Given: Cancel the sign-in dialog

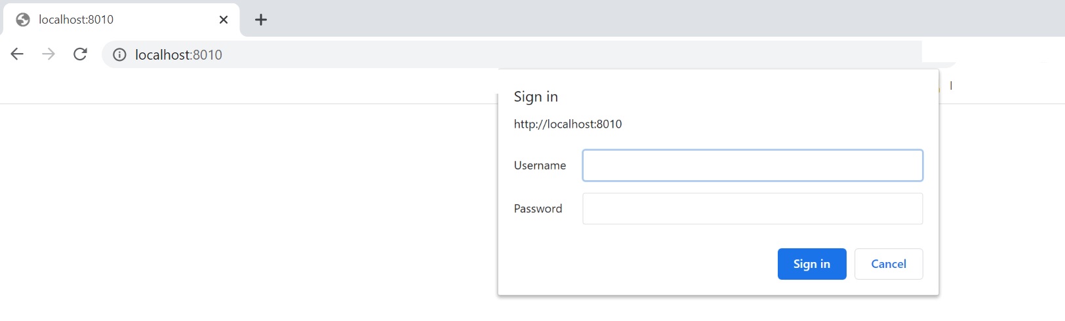Looking at the screenshot, I should click(x=888, y=264).
